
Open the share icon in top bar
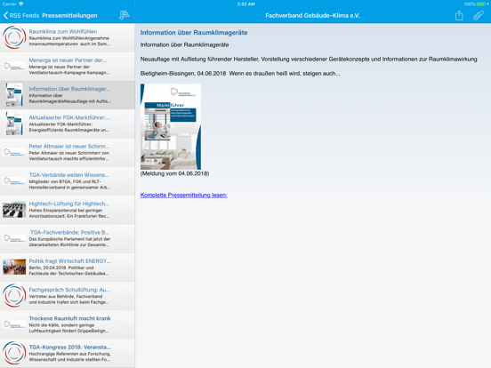pos(459,15)
